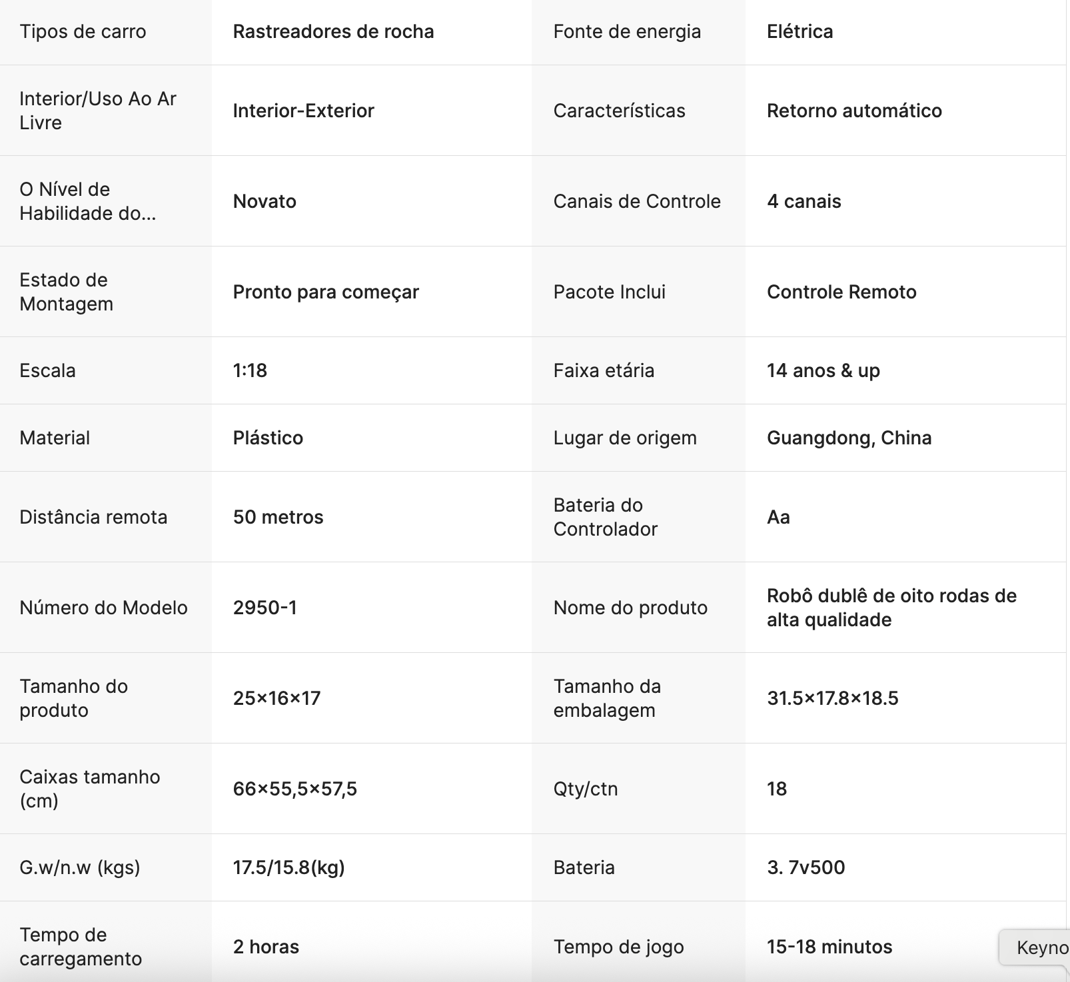Click the "50 metros" distance value
This screenshot has width=1070, height=982.
coord(278,517)
